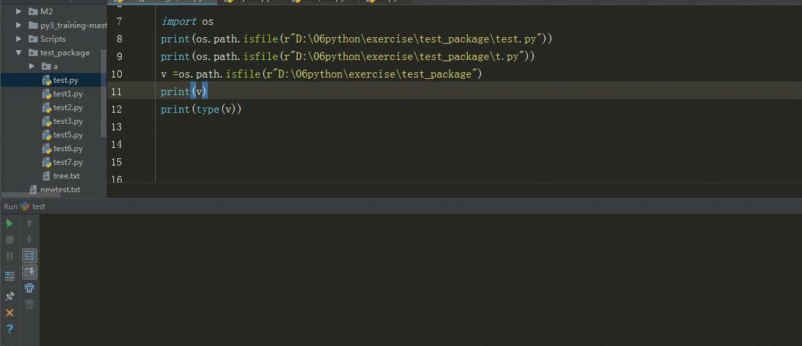802x346 pixels.
Task: Click the 'import os' code line
Action: pyautogui.click(x=187, y=22)
